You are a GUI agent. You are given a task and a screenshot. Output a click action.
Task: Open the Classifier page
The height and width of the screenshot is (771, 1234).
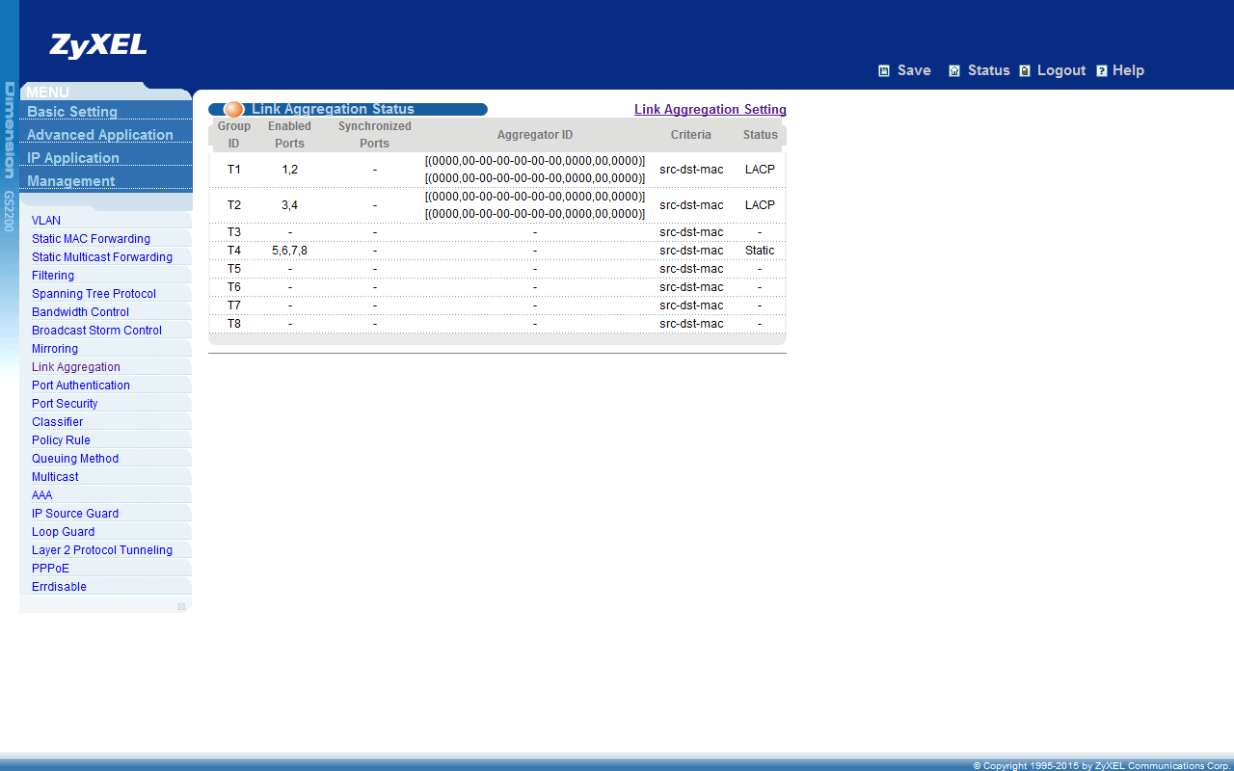click(57, 422)
